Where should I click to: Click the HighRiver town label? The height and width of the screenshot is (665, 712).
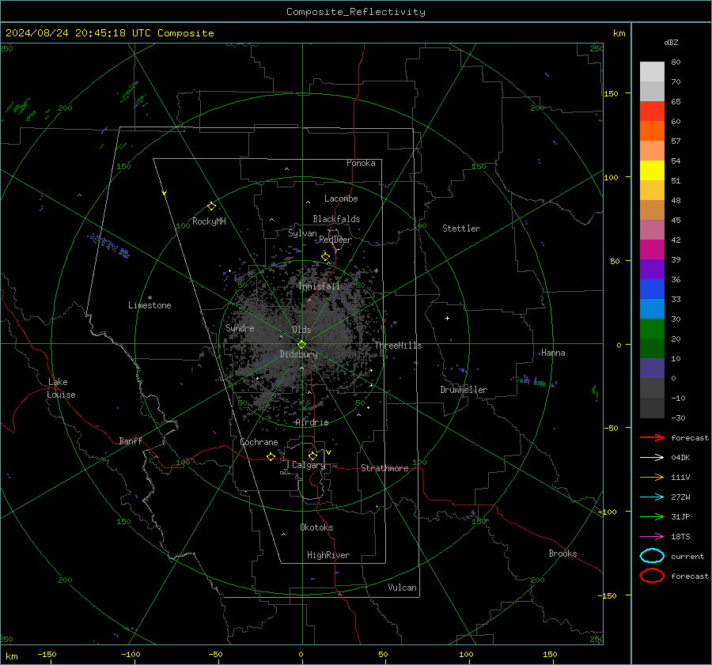pos(328,555)
